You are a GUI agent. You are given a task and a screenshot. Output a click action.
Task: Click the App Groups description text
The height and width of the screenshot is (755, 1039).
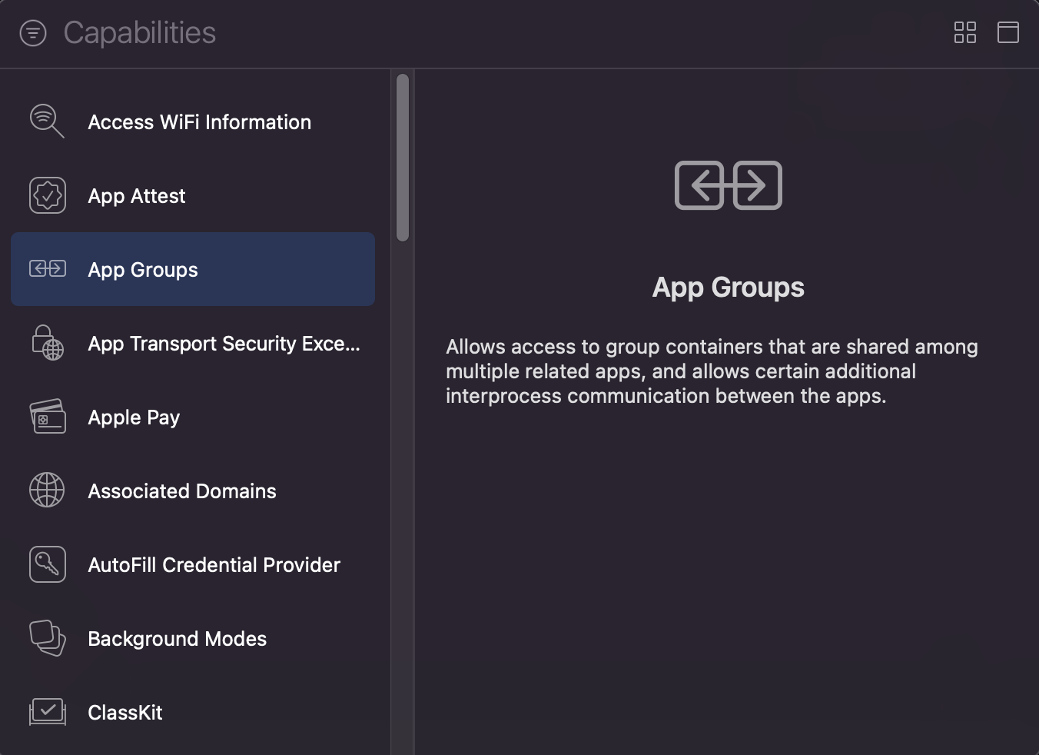pyautogui.click(x=712, y=371)
